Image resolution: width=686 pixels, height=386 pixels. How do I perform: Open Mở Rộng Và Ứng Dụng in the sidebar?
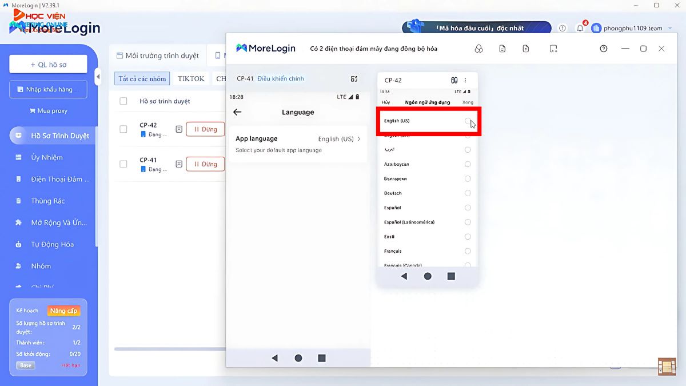tap(53, 222)
